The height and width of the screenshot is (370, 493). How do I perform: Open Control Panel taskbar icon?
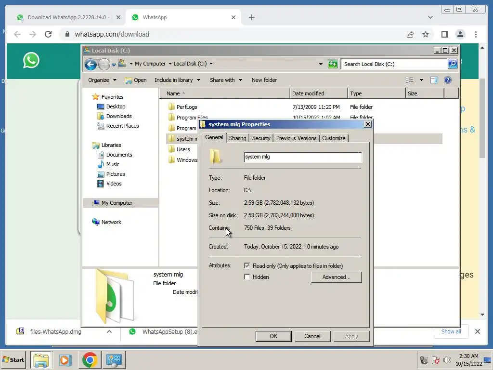(114, 359)
